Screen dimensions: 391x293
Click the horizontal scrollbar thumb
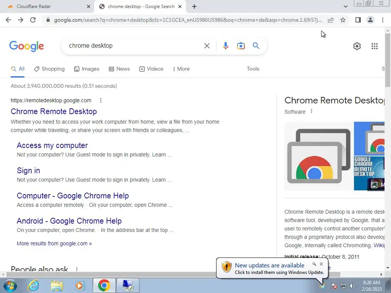click(x=173, y=274)
